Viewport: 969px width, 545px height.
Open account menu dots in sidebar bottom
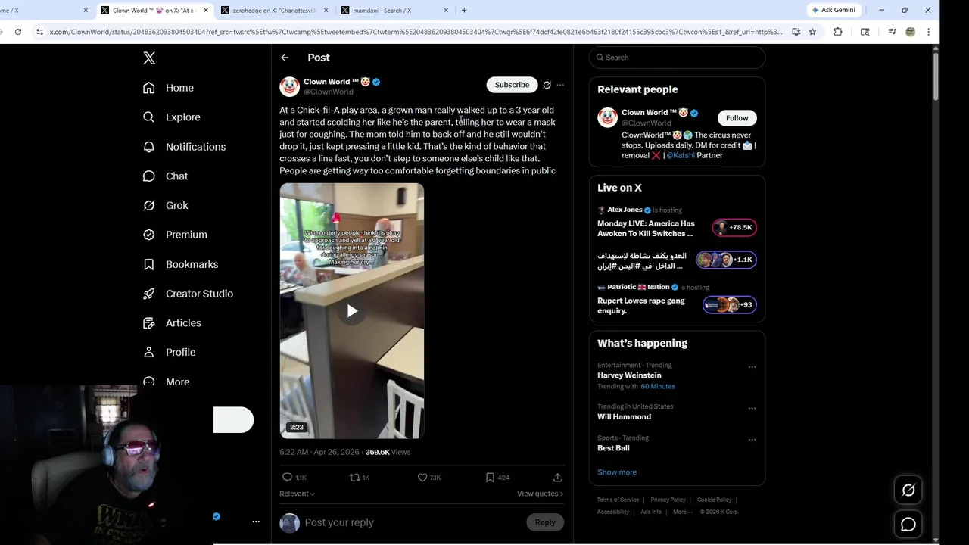[x=256, y=522]
